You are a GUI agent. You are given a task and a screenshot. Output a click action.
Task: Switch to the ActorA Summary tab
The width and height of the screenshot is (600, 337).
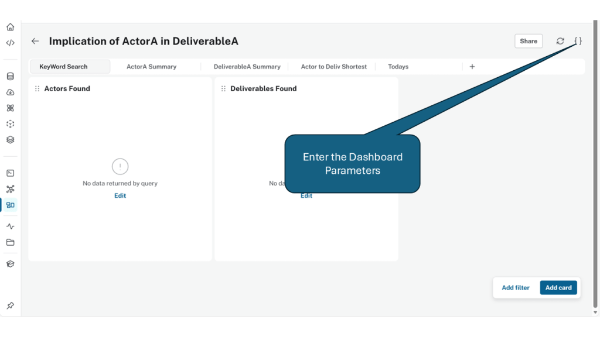click(x=151, y=67)
